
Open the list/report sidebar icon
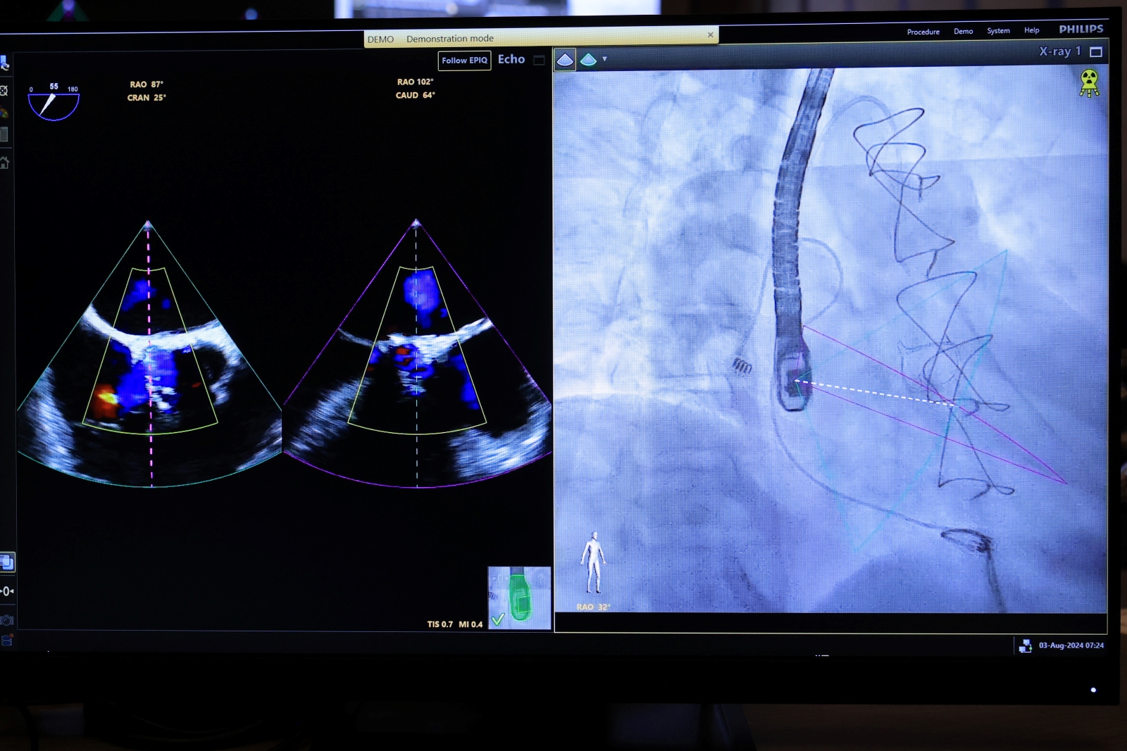(4, 134)
